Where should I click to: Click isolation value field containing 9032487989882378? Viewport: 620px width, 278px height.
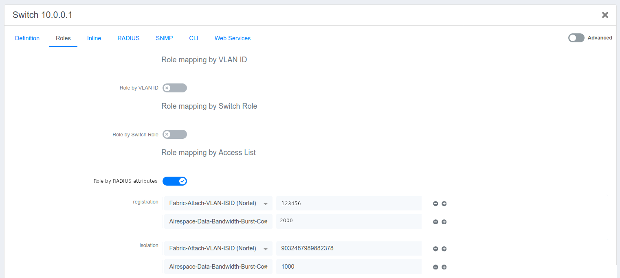tap(349, 249)
